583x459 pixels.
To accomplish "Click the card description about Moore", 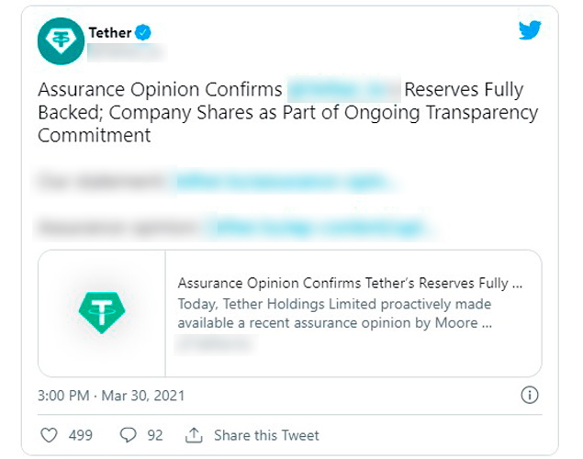I will pyautogui.click(x=334, y=313).
